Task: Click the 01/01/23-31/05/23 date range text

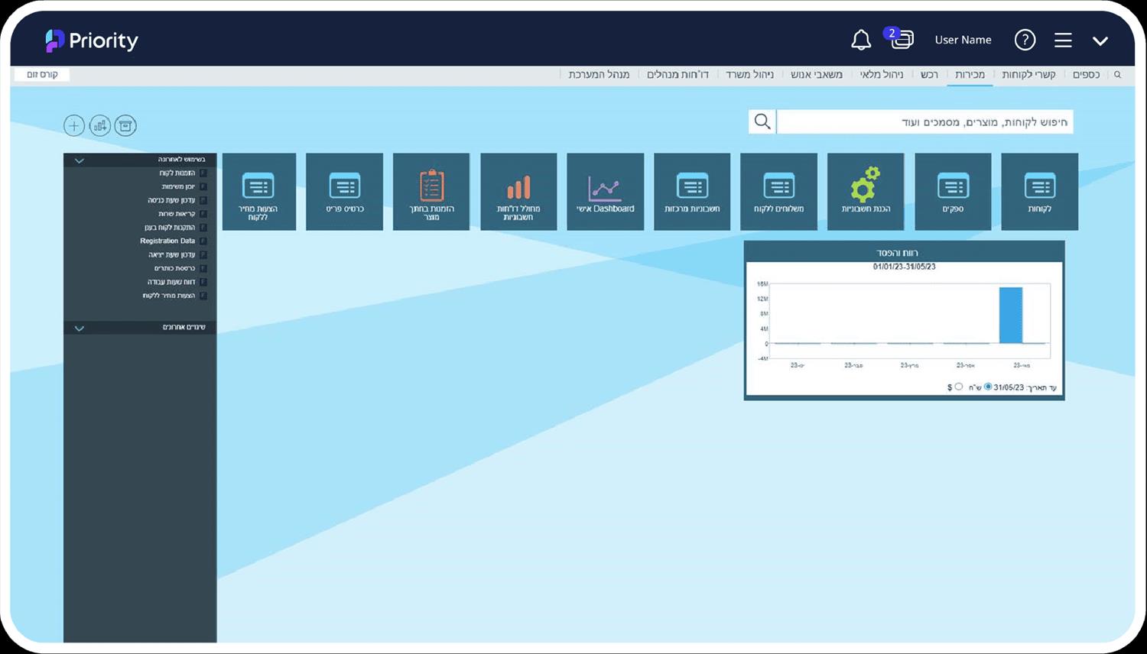Action: (904, 267)
